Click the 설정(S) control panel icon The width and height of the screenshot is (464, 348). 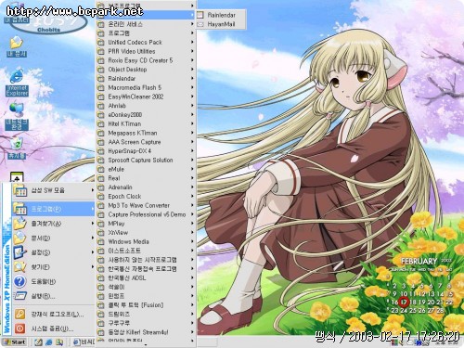pos(19,252)
